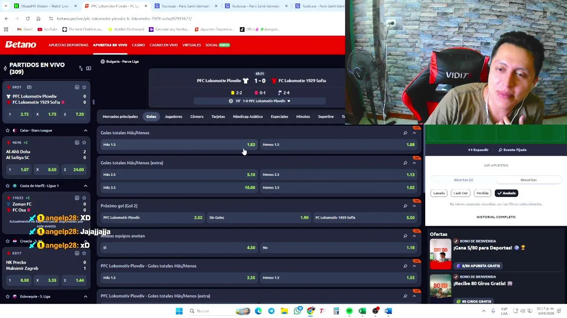Open the Hándicap Asiático tab
The height and width of the screenshot is (318, 567).
tap(248, 117)
